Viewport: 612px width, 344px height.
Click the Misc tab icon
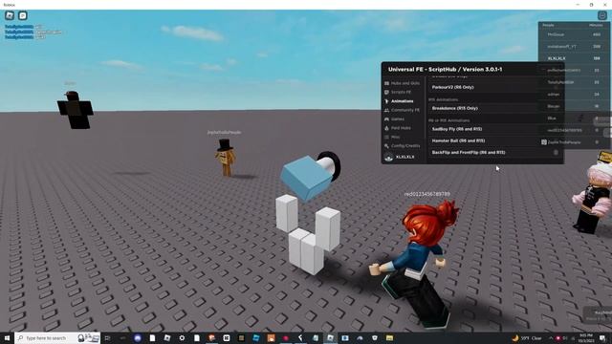(x=386, y=137)
